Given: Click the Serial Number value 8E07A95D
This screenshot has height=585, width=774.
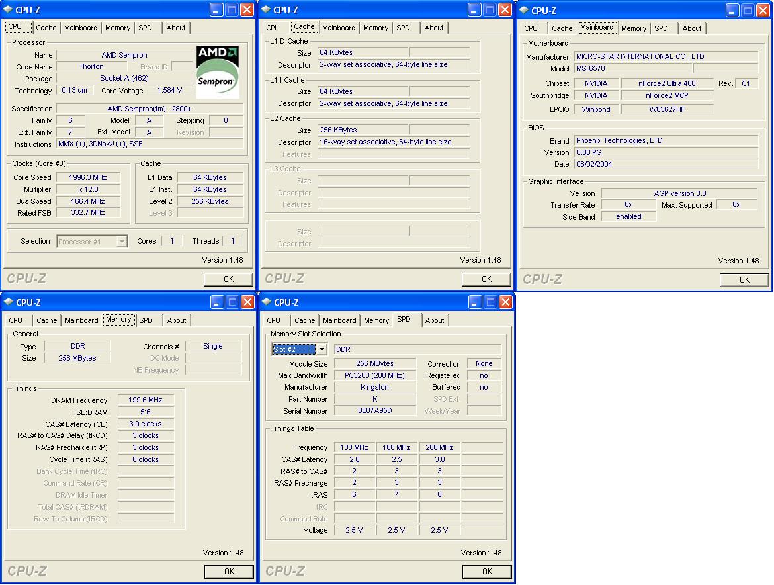Looking at the screenshot, I should click(374, 411).
